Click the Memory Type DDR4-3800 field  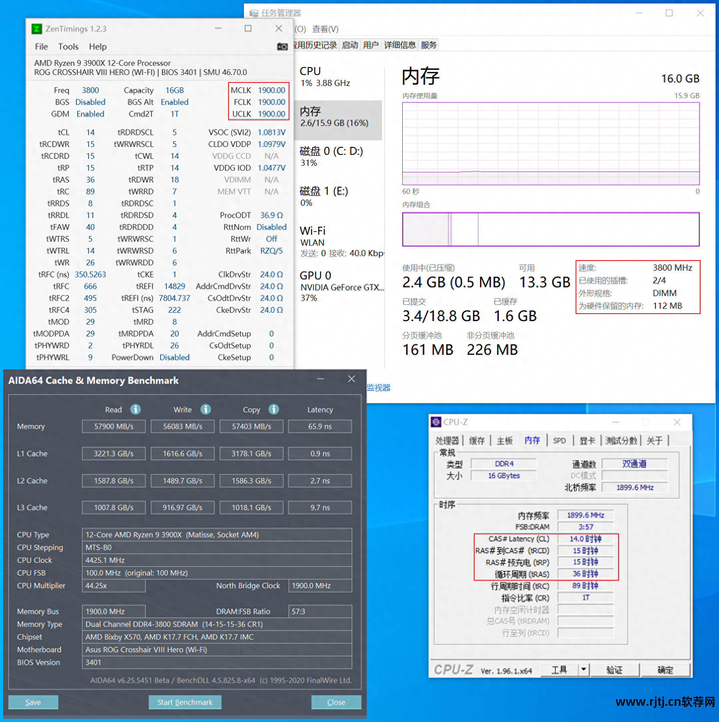[x=217, y=624]
